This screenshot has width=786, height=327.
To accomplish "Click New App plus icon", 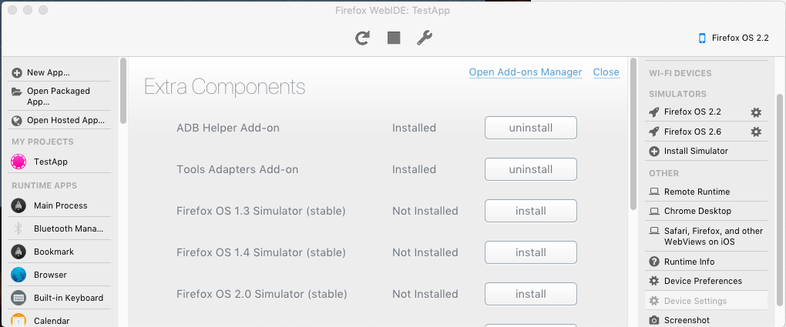I will (x=17, y=72).
